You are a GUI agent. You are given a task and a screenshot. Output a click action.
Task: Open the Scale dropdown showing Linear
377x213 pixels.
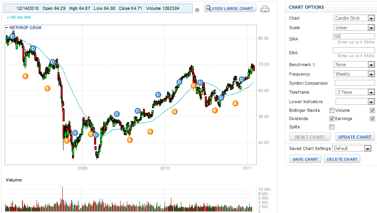pyautogui.click(x=354, y=28)
